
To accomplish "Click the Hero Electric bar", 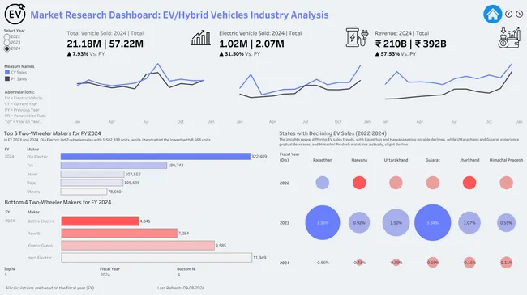I will [156, 258].
